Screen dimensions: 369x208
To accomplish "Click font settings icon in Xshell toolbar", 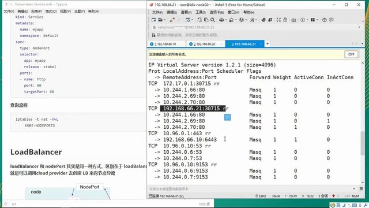I will (251, 20).
